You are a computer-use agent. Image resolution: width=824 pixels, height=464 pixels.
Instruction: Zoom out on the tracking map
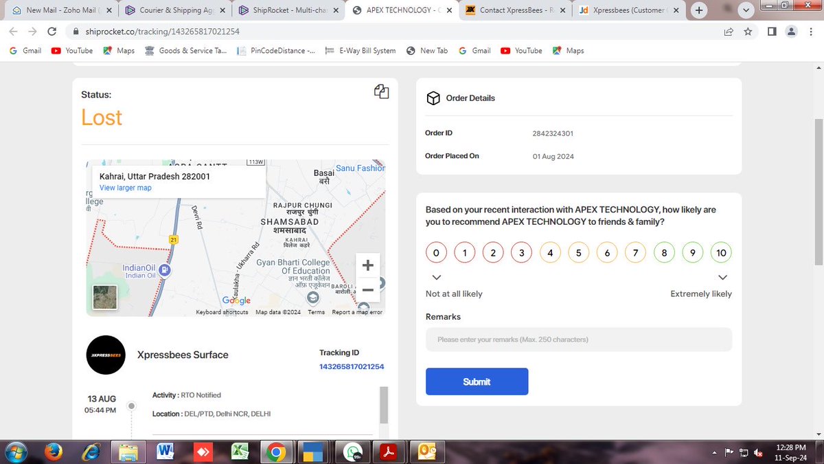[x=368, y=290]
